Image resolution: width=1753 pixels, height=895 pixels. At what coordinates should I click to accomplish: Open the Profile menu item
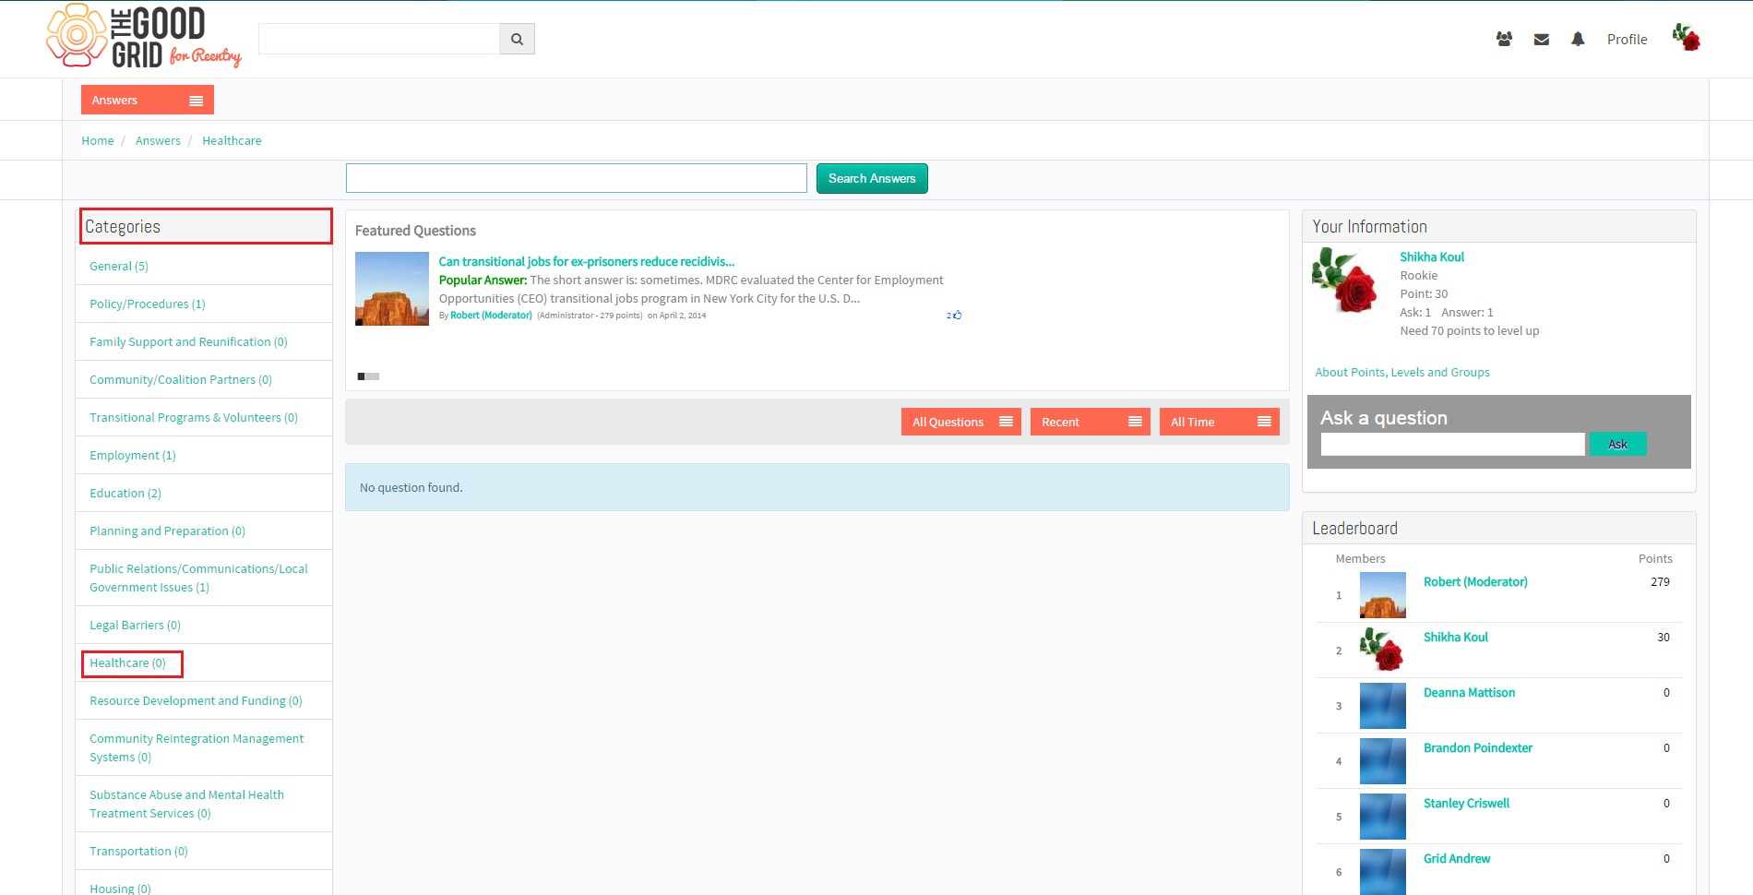pyautogui.click(x=1627, y=40)
